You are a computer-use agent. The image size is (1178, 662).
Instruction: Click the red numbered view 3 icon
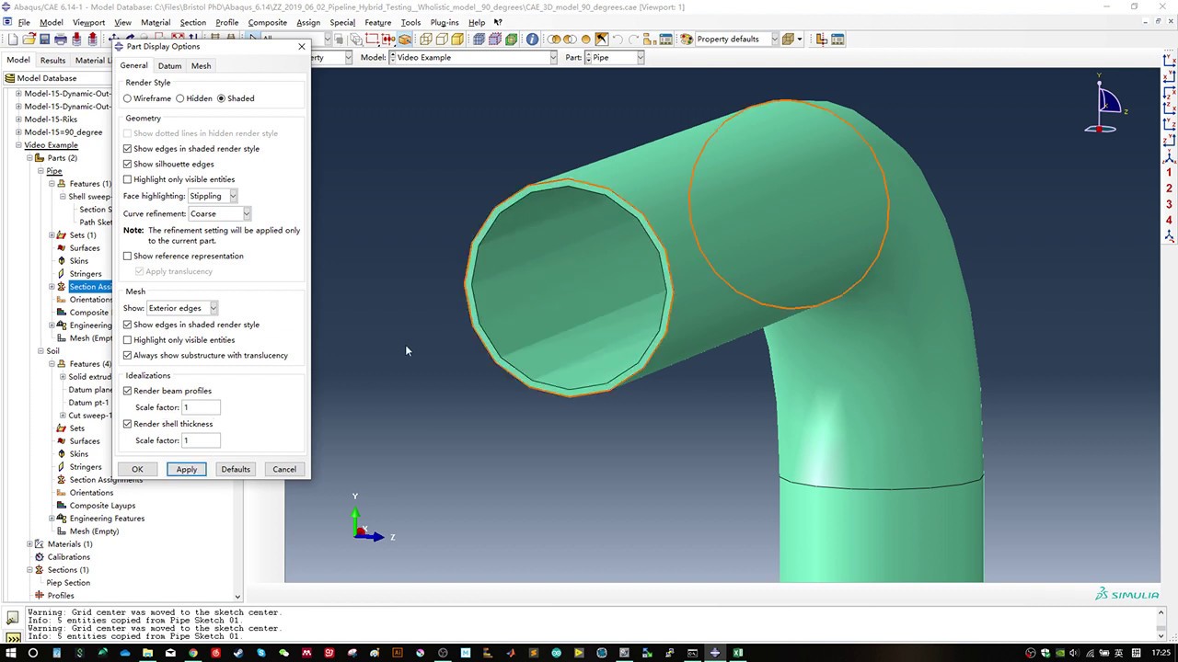pos(1170,204)
